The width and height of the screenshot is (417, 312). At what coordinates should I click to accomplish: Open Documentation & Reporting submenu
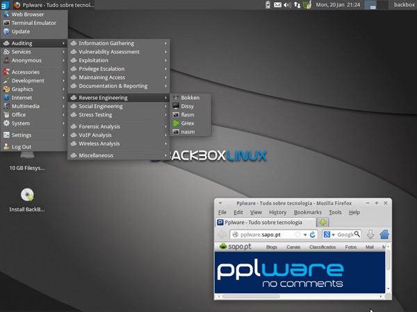[x=119, y=86]
